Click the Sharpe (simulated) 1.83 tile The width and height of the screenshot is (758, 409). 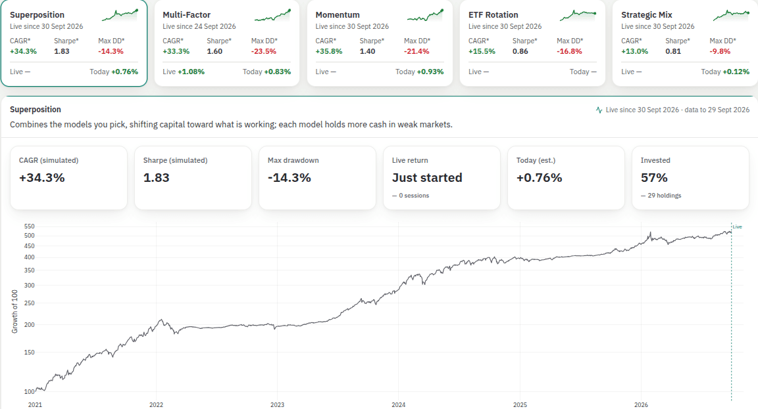[x=193, y=178]
